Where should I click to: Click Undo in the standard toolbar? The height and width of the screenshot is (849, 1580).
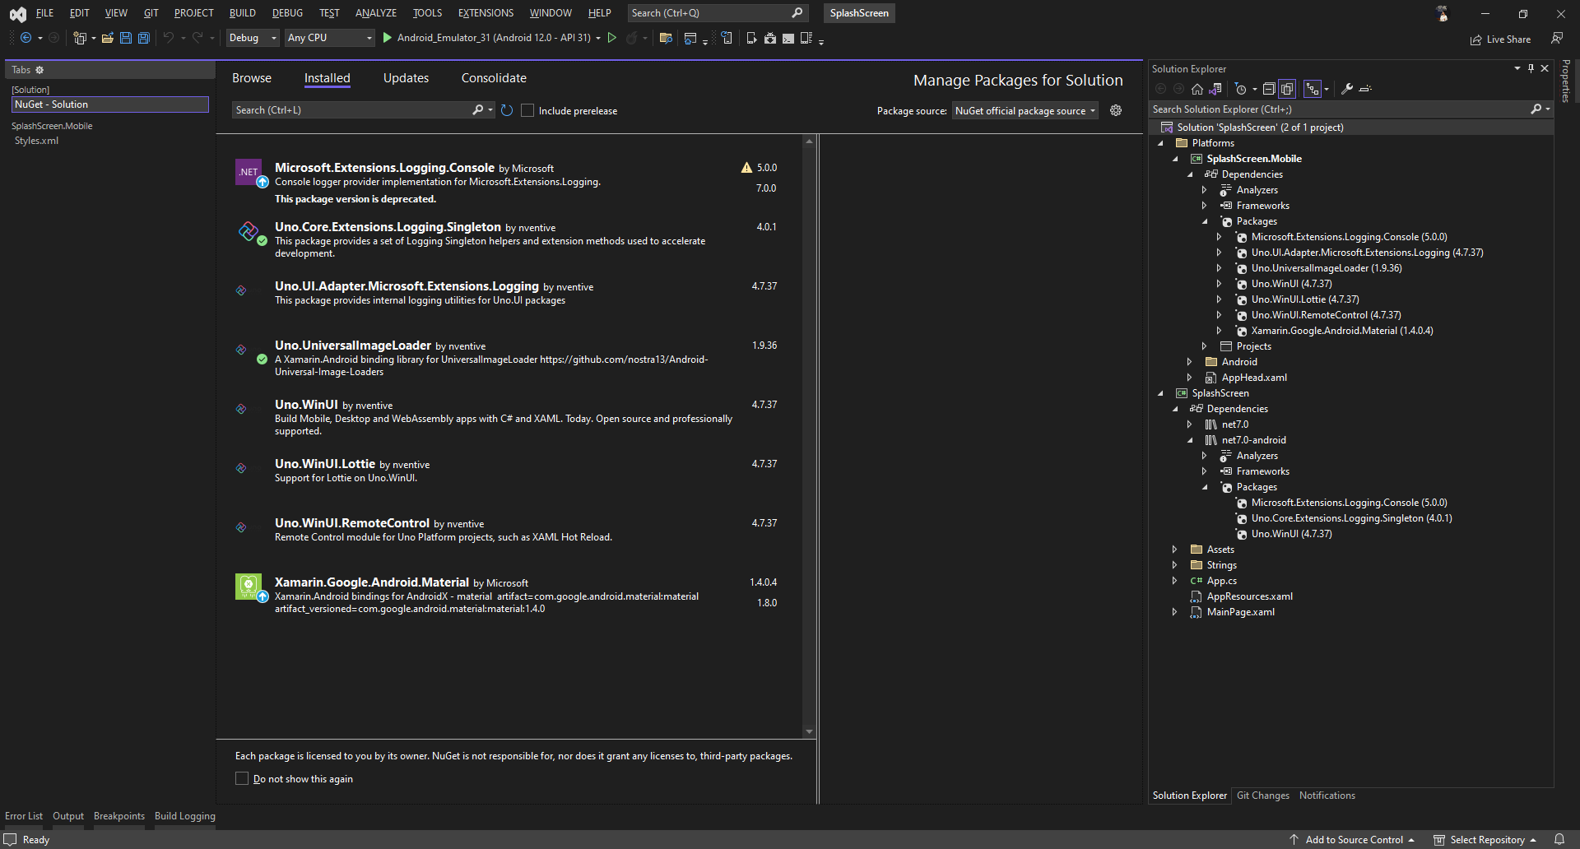point(167,38)
